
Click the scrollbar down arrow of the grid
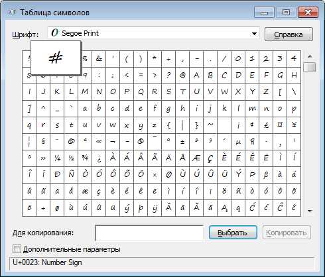pyautogui.click(x=310, y=211)
